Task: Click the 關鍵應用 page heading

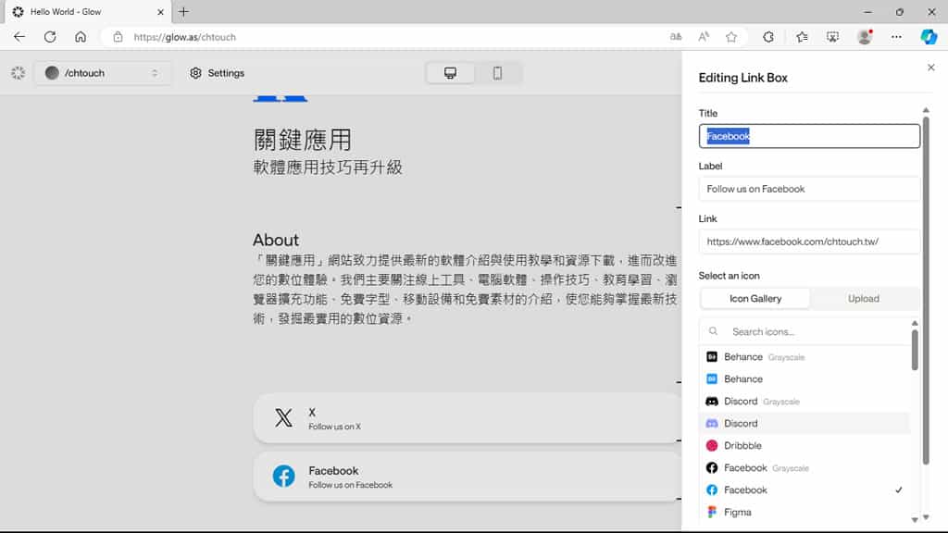Action: coord(303,140)
